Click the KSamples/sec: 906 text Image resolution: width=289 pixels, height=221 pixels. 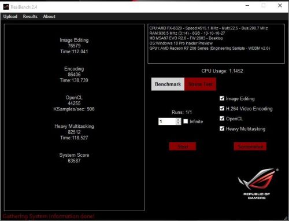click(x=74, y=109)
